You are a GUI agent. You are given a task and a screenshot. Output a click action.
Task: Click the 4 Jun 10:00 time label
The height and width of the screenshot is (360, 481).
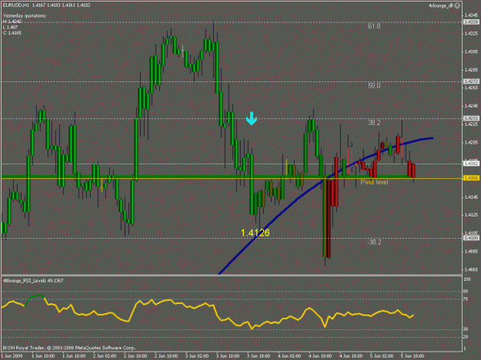(320, 356)
